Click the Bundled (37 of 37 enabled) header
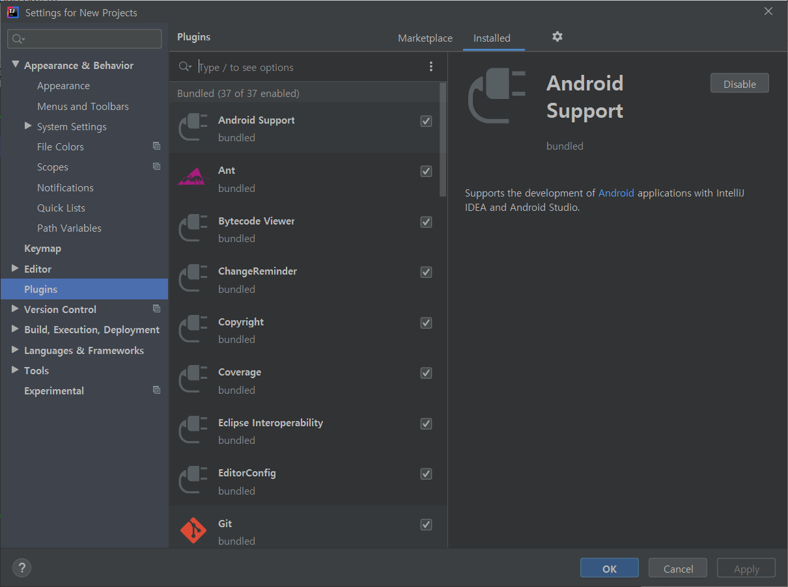 (x=238, y=93)
